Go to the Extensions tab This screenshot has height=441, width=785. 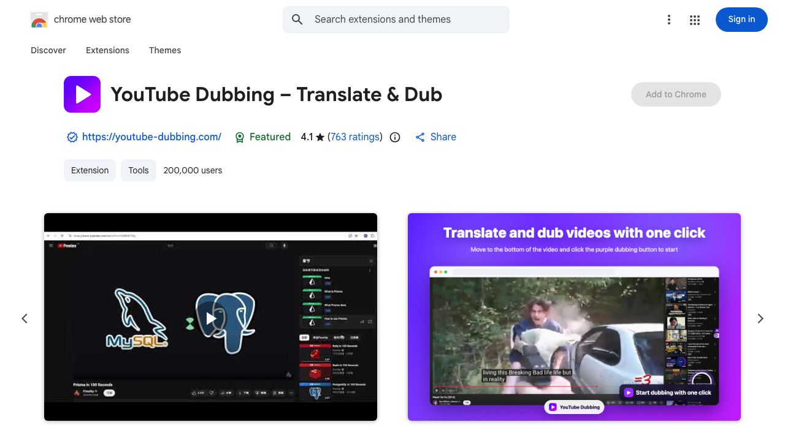point(107,50)
